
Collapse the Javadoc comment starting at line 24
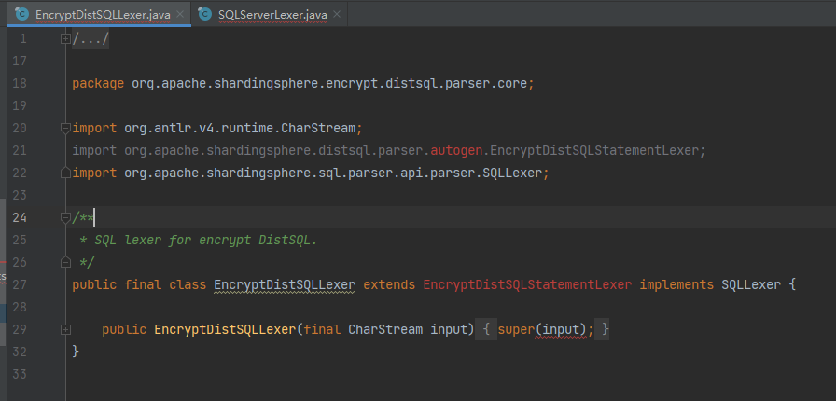click(x=65, y=217)
